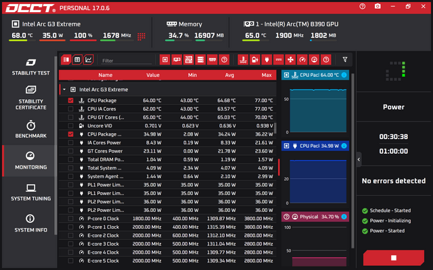433x270 pixels.
Task: Toggle usage gauge sensor type filter
Action: point(314,59)
